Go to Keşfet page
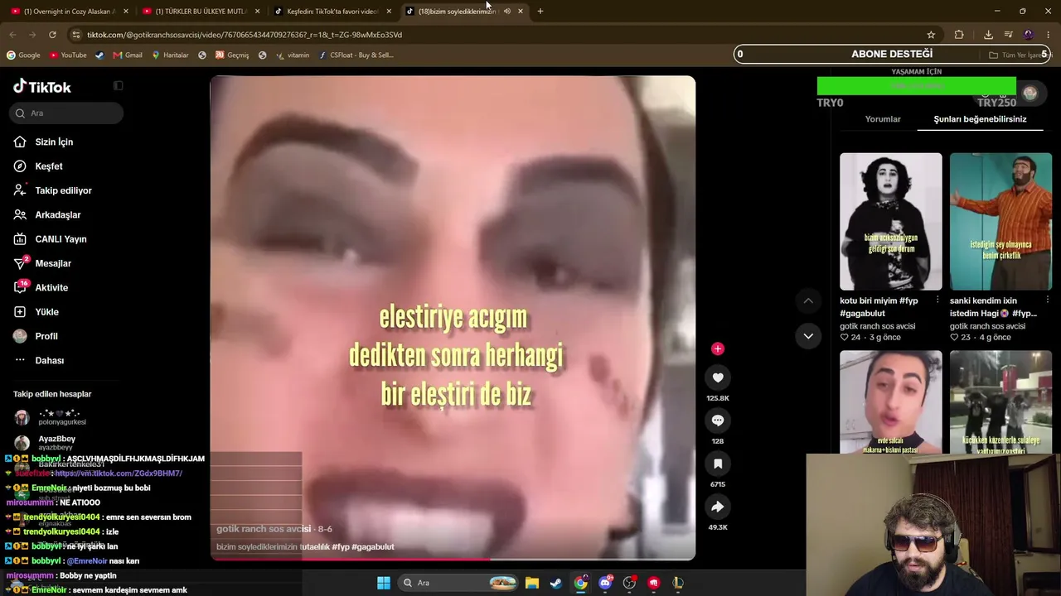Screen dimensions: 1061x596 (x=48, y=166)
